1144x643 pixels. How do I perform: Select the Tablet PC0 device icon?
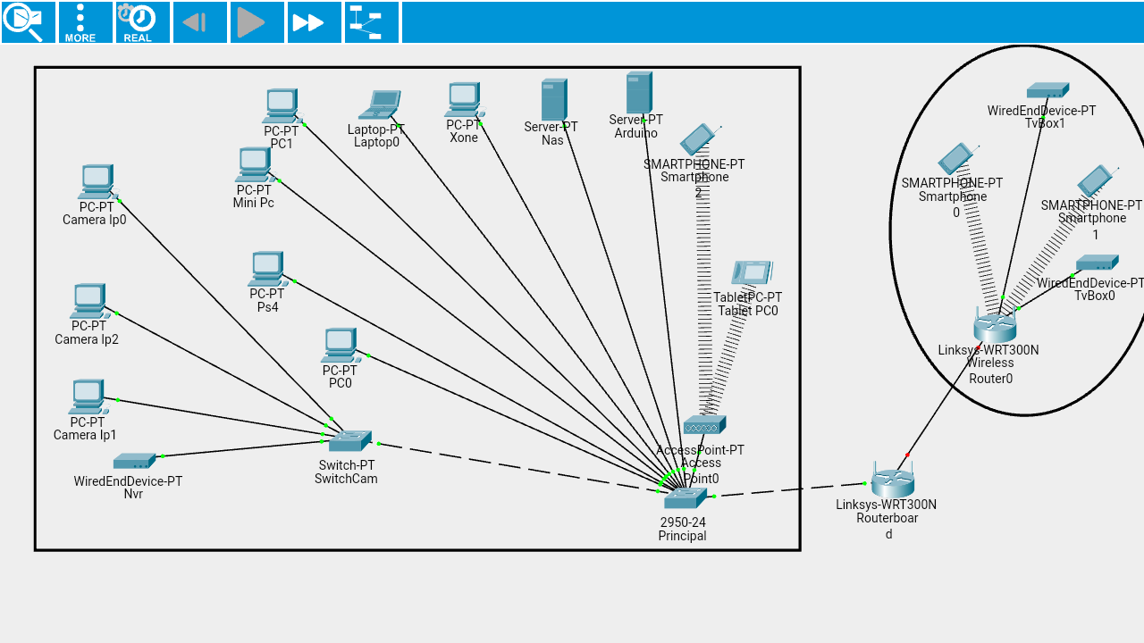(752, 272)
